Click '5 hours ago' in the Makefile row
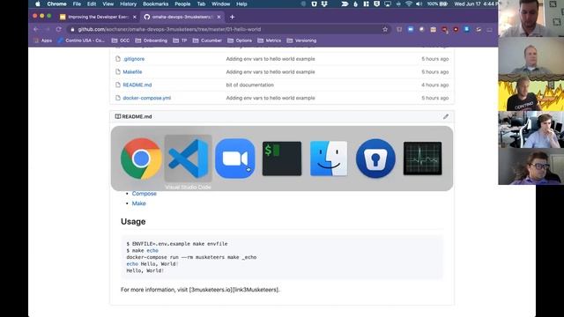564x317 pixels. pos(434,72)
